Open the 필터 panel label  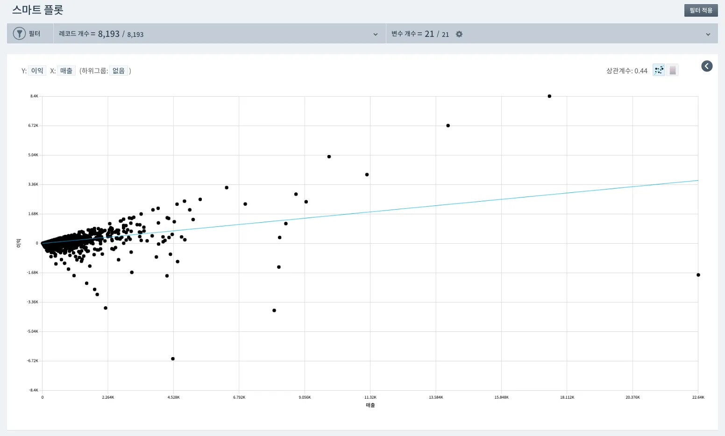[x=35, y=34]
